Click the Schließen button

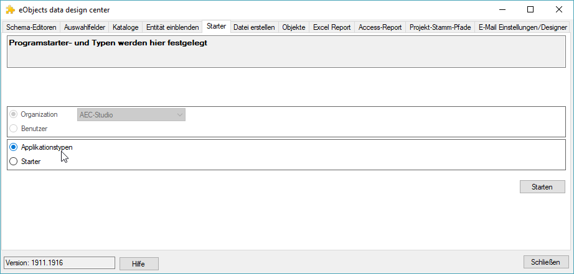546,262
